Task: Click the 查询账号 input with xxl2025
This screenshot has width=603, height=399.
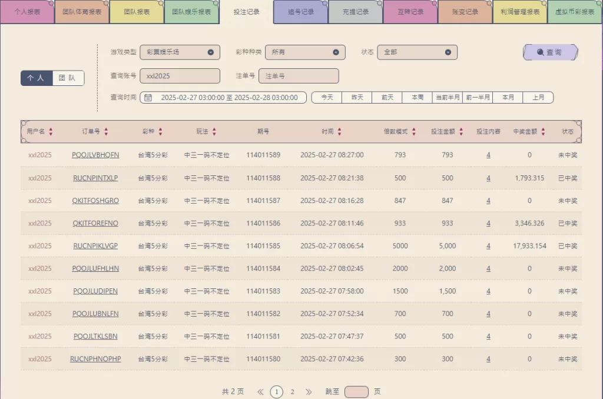Action: (x=180, y=76)
